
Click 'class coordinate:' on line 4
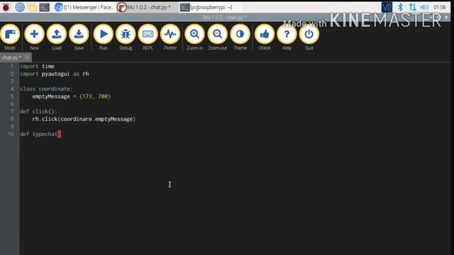[x=46, y=89]
